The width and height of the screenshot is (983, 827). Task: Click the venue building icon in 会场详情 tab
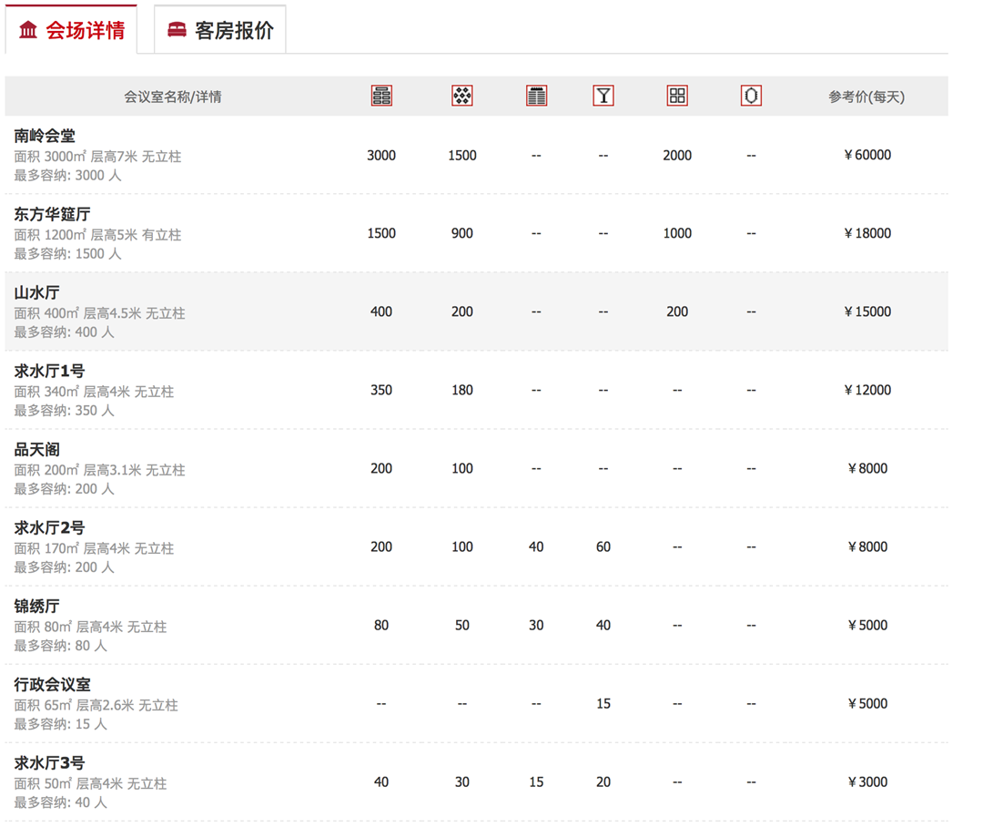click(28, 29)
